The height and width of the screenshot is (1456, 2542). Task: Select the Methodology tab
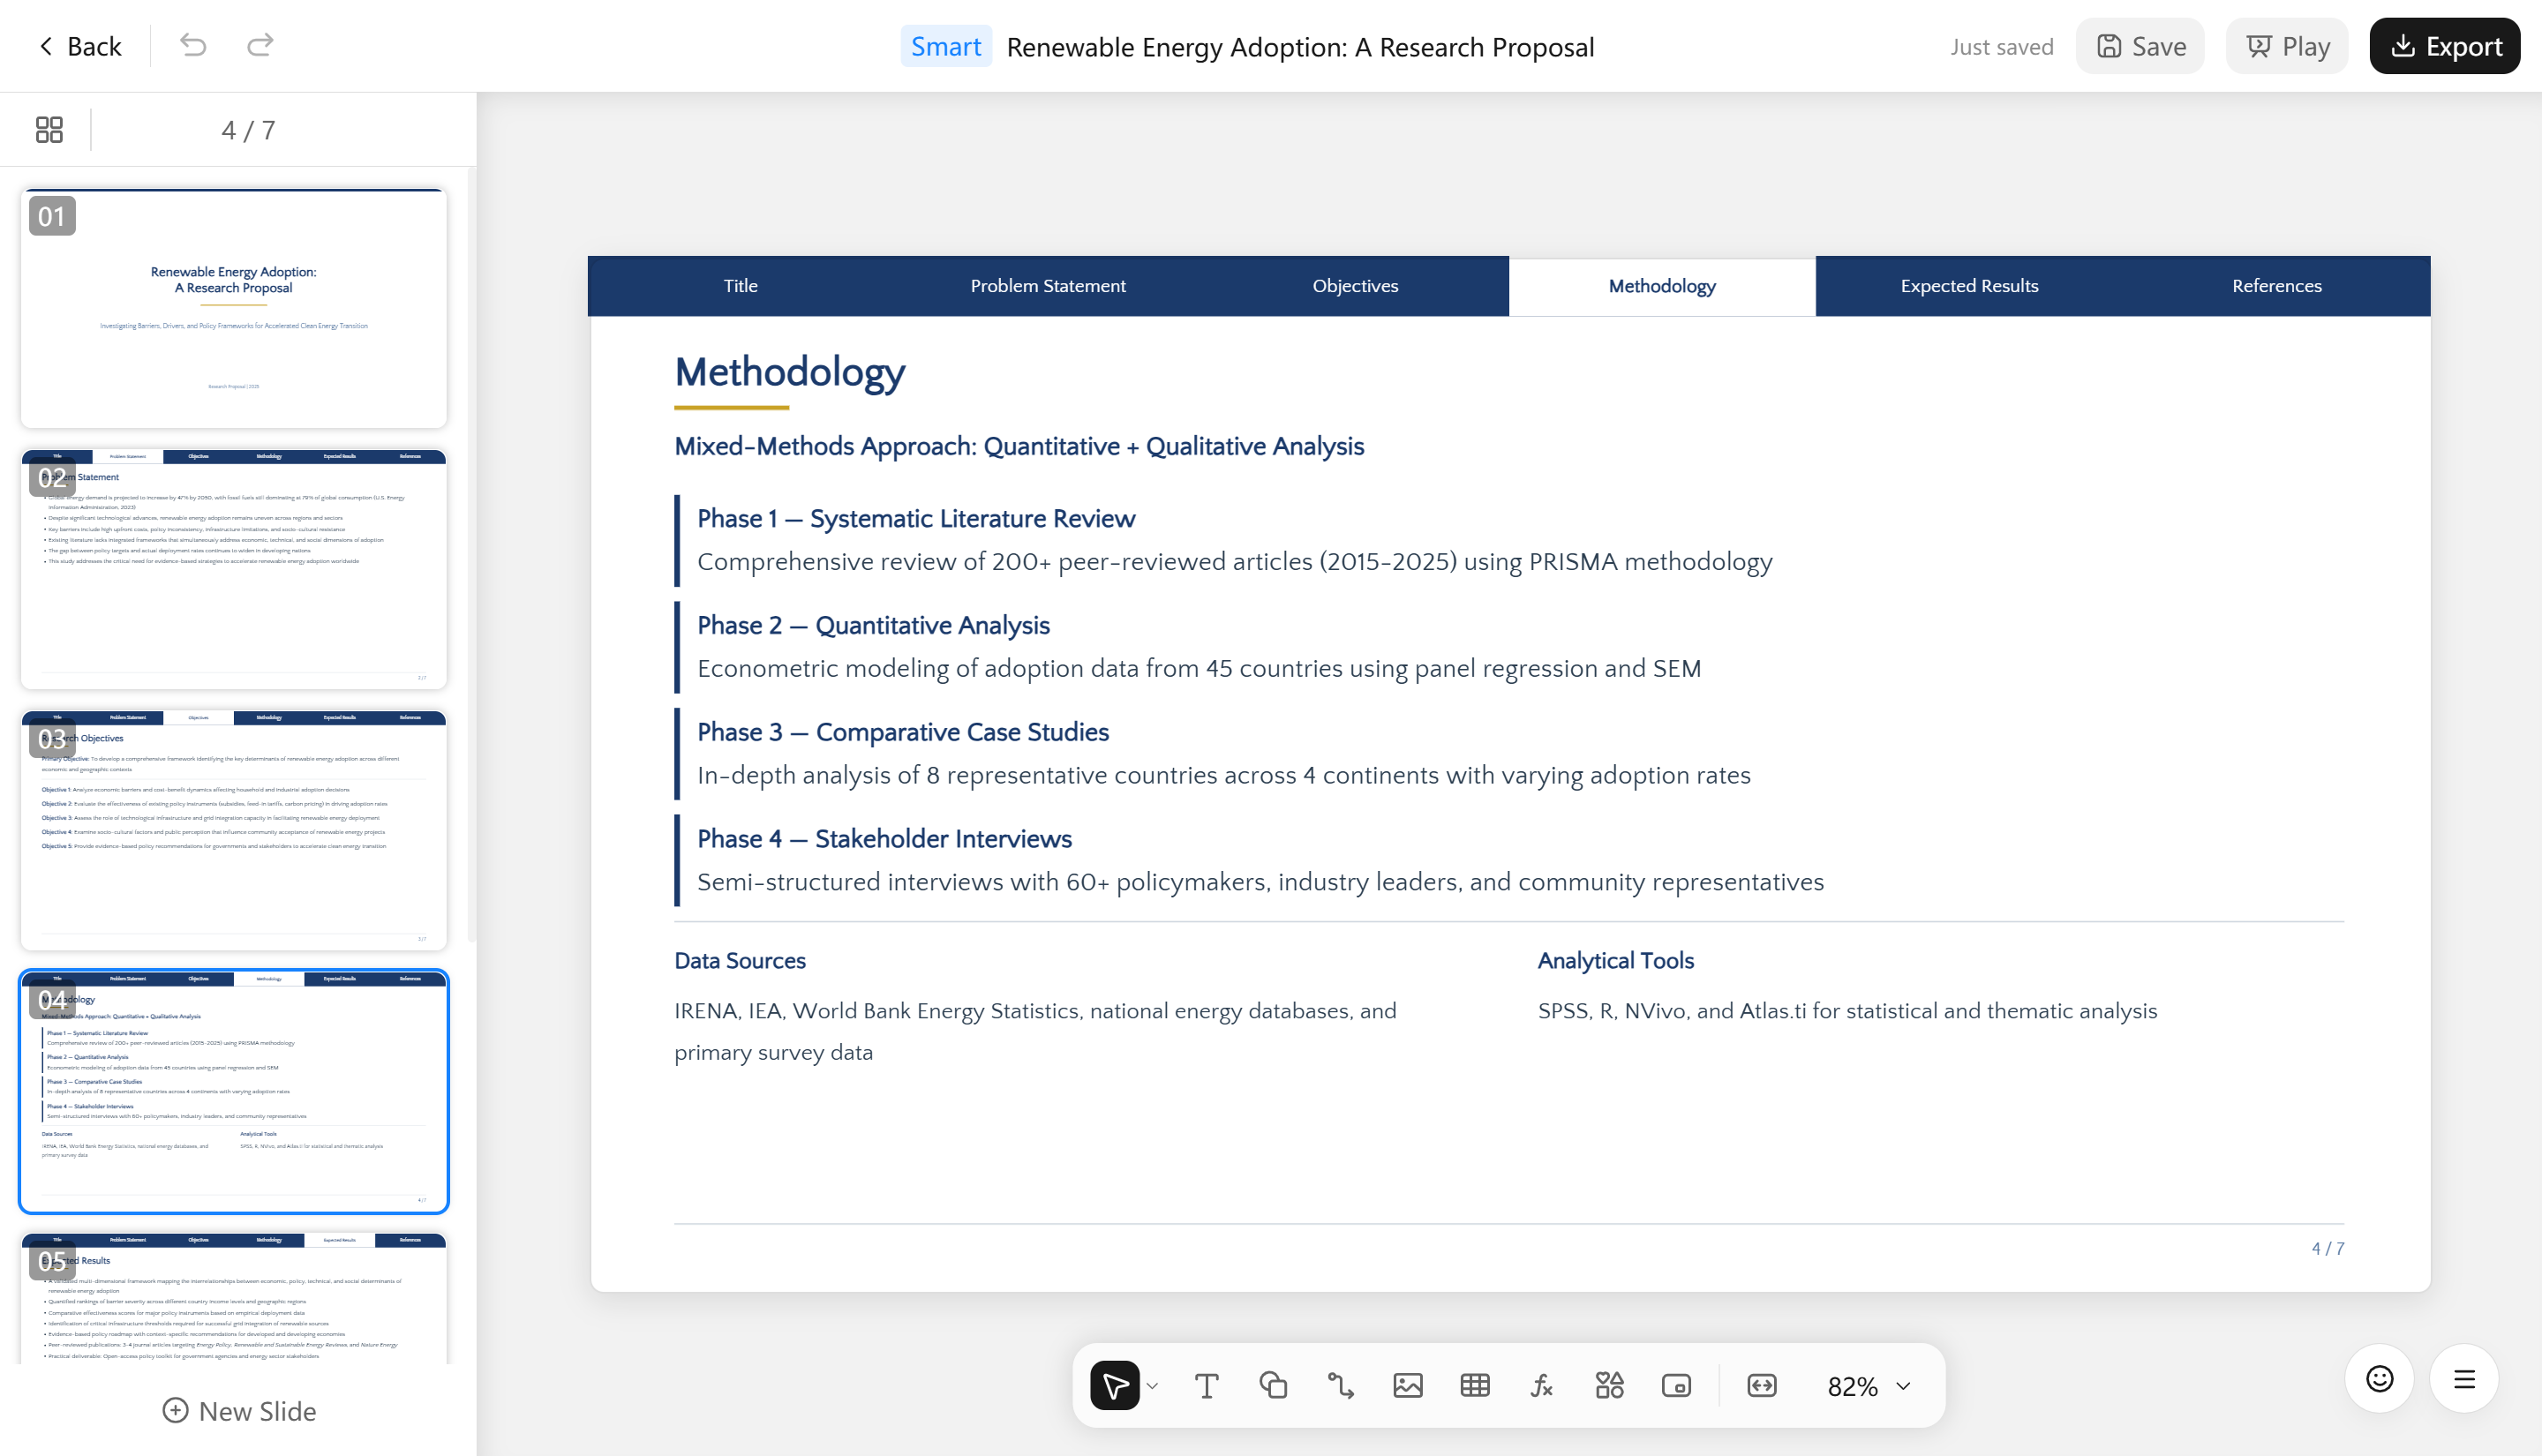pos(1662,286)
